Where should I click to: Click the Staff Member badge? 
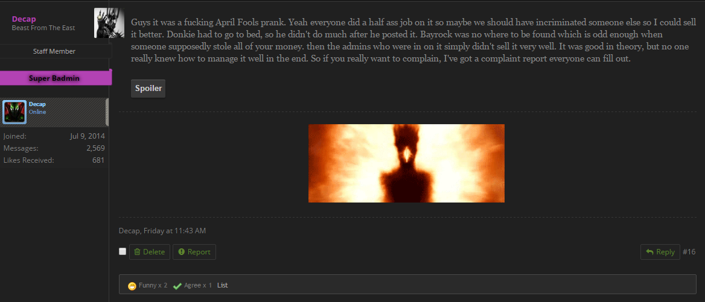tap(54, 51)
